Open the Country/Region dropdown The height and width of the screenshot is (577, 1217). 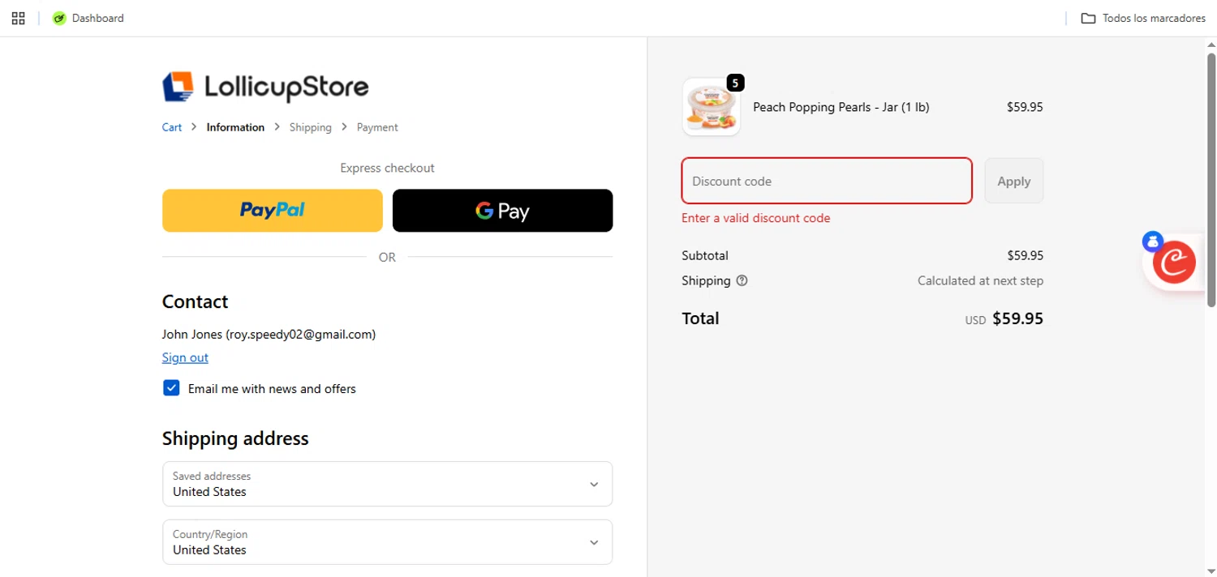[x=387, y=542]
